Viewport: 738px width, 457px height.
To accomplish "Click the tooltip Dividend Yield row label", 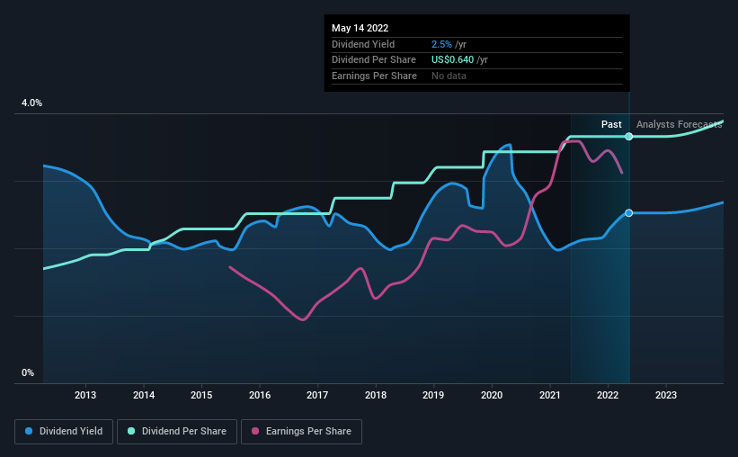I will [363, 44].
